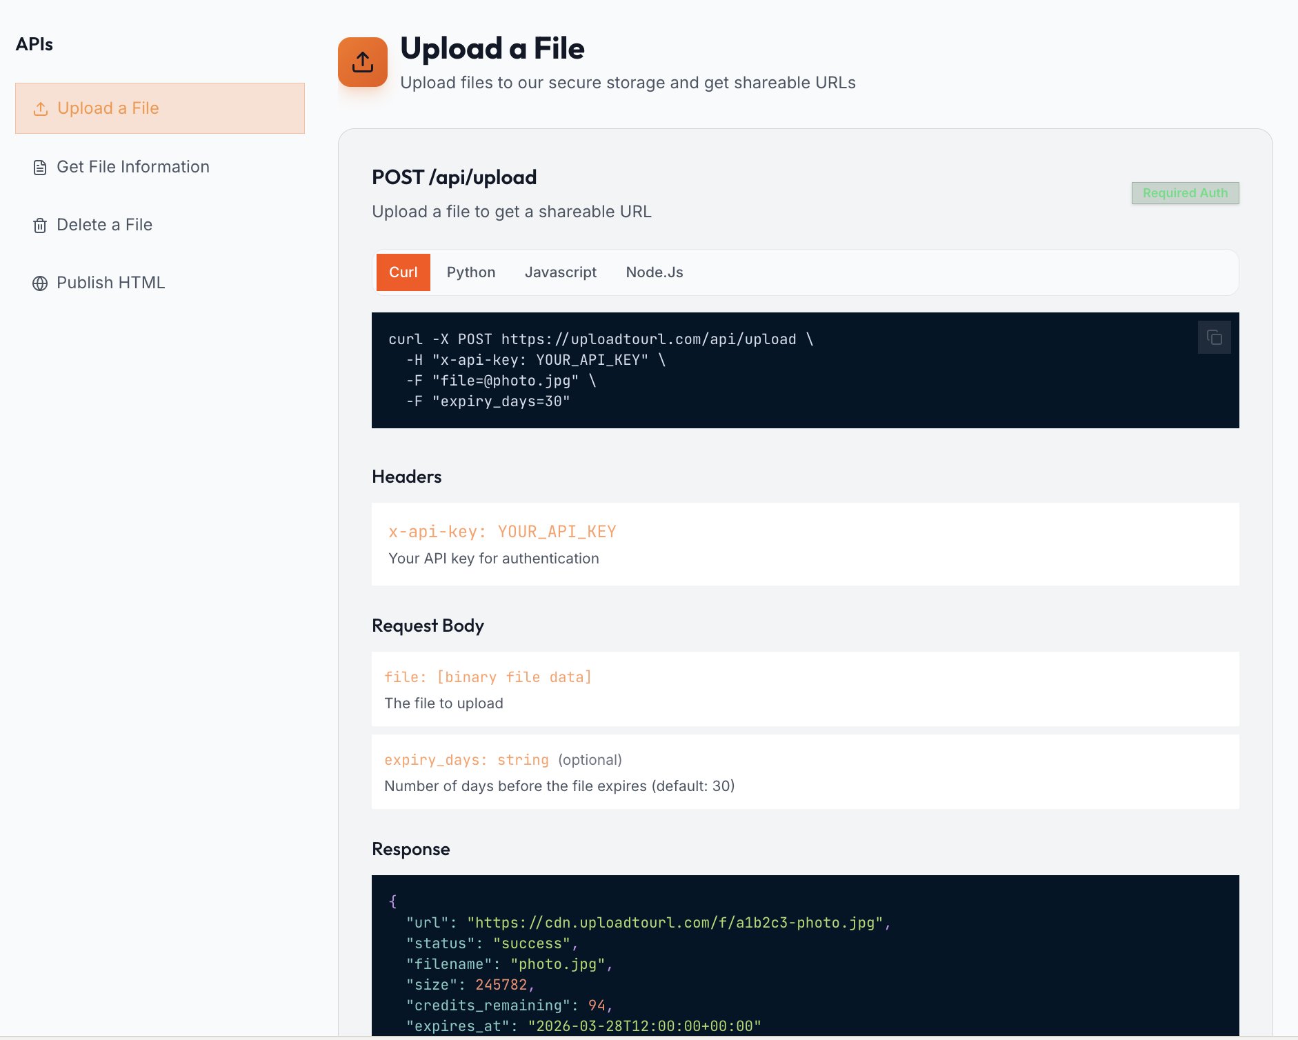The image size is (1298, 1040).
Task: Copy the curl code snippet with copy icon
Action: coord(1215,337)
